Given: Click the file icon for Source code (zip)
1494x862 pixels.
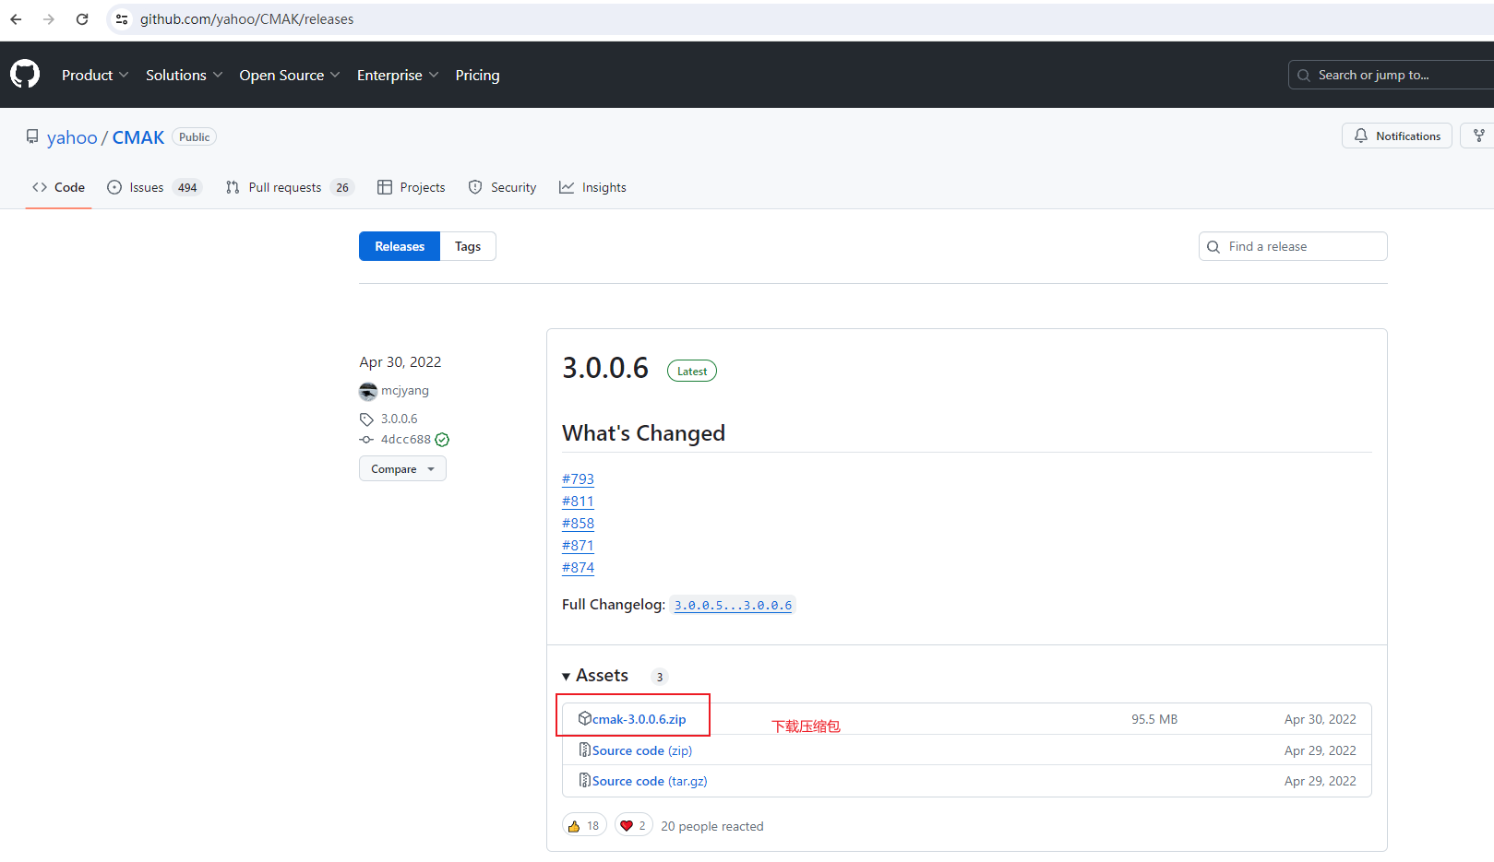Looking at the screenshot, I should point(585,750).
